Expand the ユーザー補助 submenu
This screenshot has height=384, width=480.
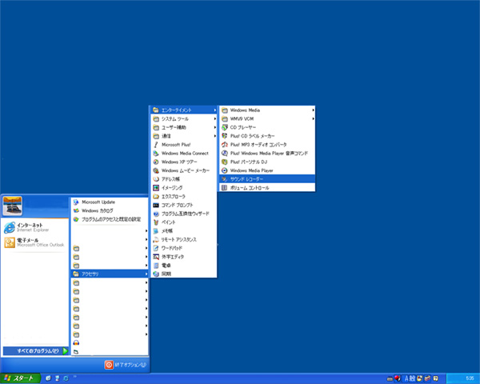tap(184, 127)
